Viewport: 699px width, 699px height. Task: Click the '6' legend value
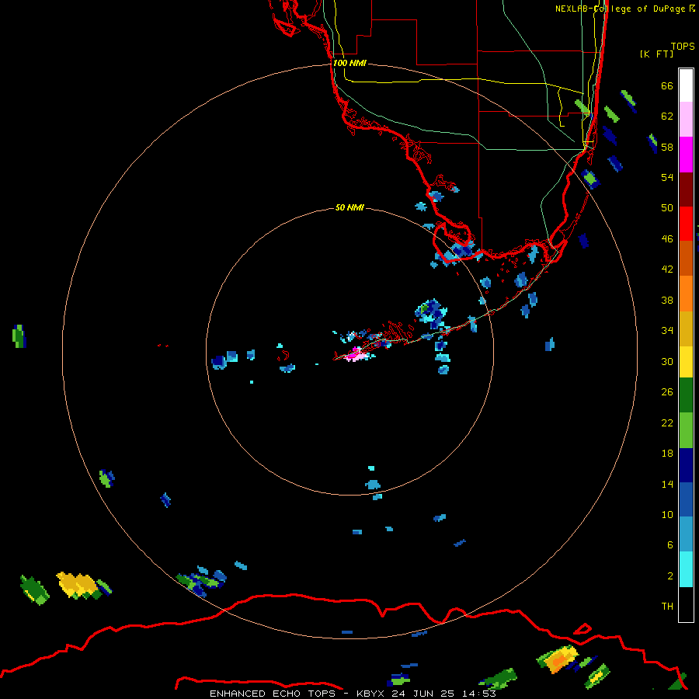[x=669, y=545]
